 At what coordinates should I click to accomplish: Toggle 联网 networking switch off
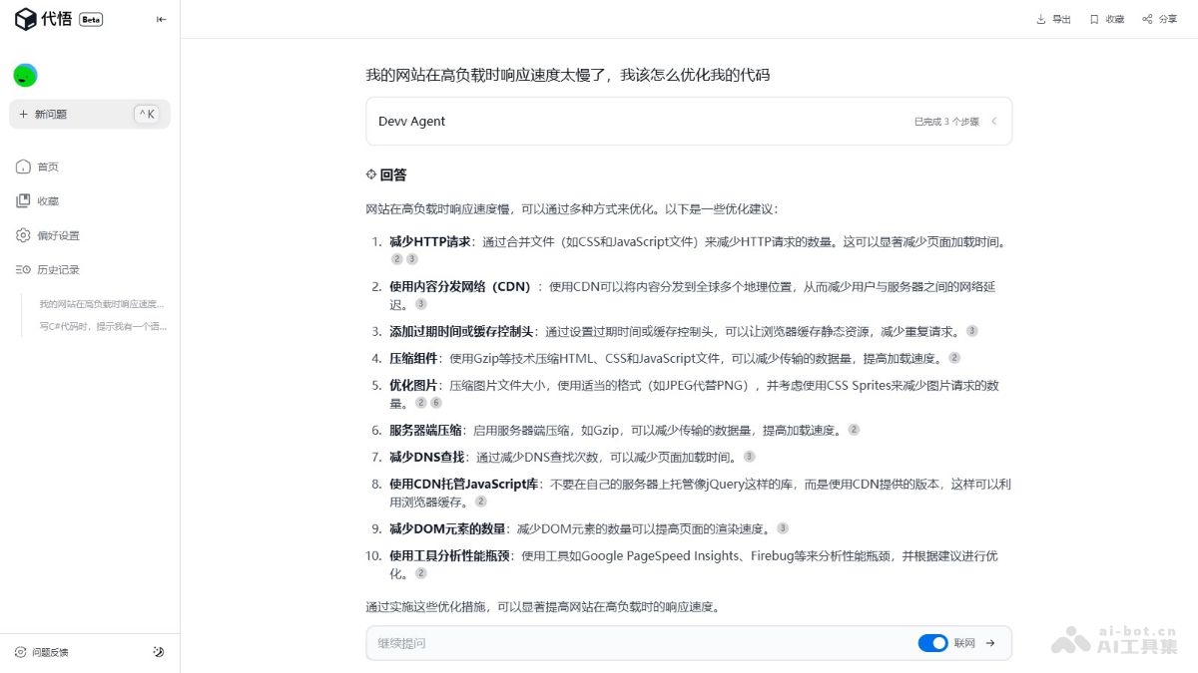point(932,643)
